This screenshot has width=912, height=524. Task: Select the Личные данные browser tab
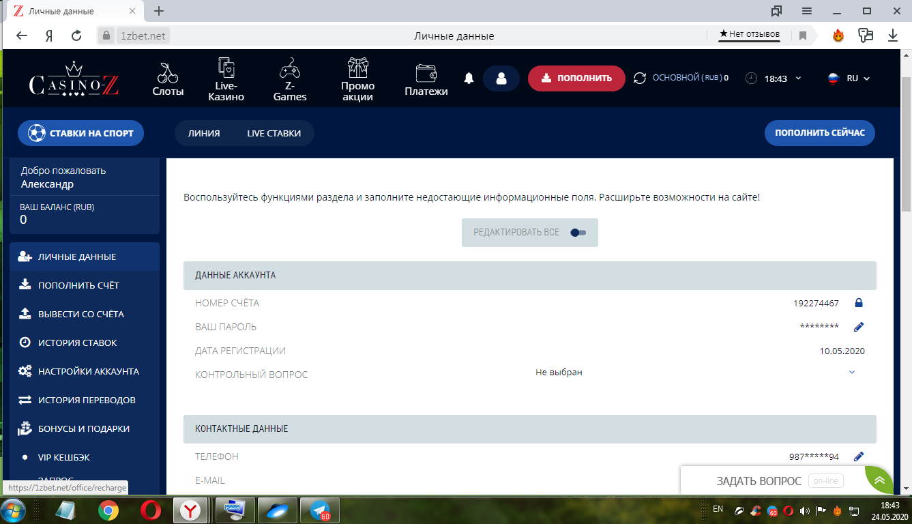click(75, 12)
